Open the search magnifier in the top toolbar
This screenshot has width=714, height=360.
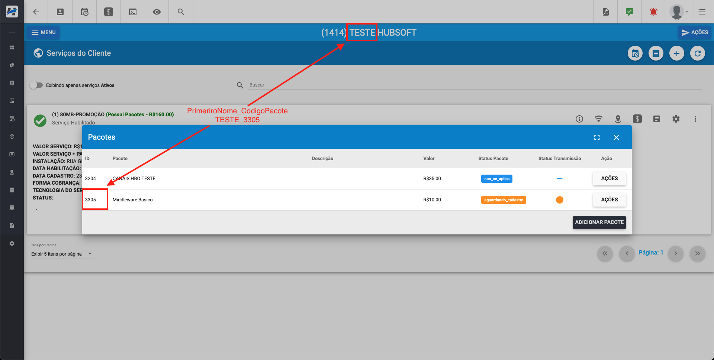coord(181,12)
